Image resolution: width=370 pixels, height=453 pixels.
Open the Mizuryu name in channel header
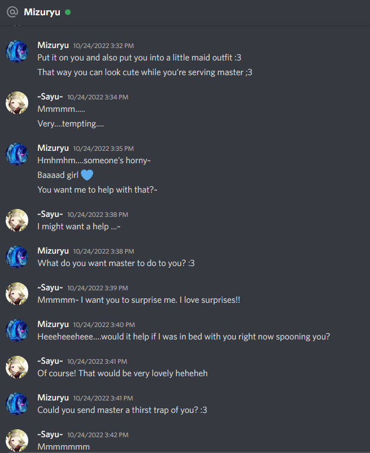tap(42, 12)
